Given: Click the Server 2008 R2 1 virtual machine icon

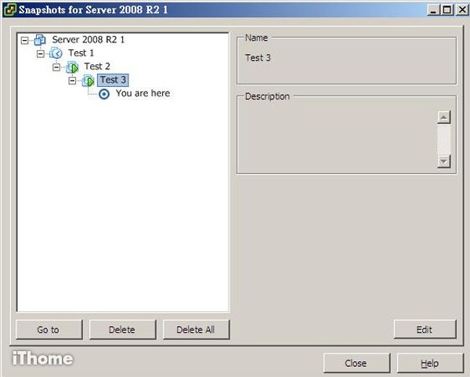Looking at the screenshot, I should [40, 40].
